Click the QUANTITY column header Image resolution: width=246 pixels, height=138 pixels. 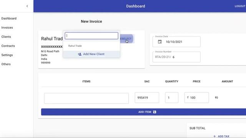tap(172, 81)
